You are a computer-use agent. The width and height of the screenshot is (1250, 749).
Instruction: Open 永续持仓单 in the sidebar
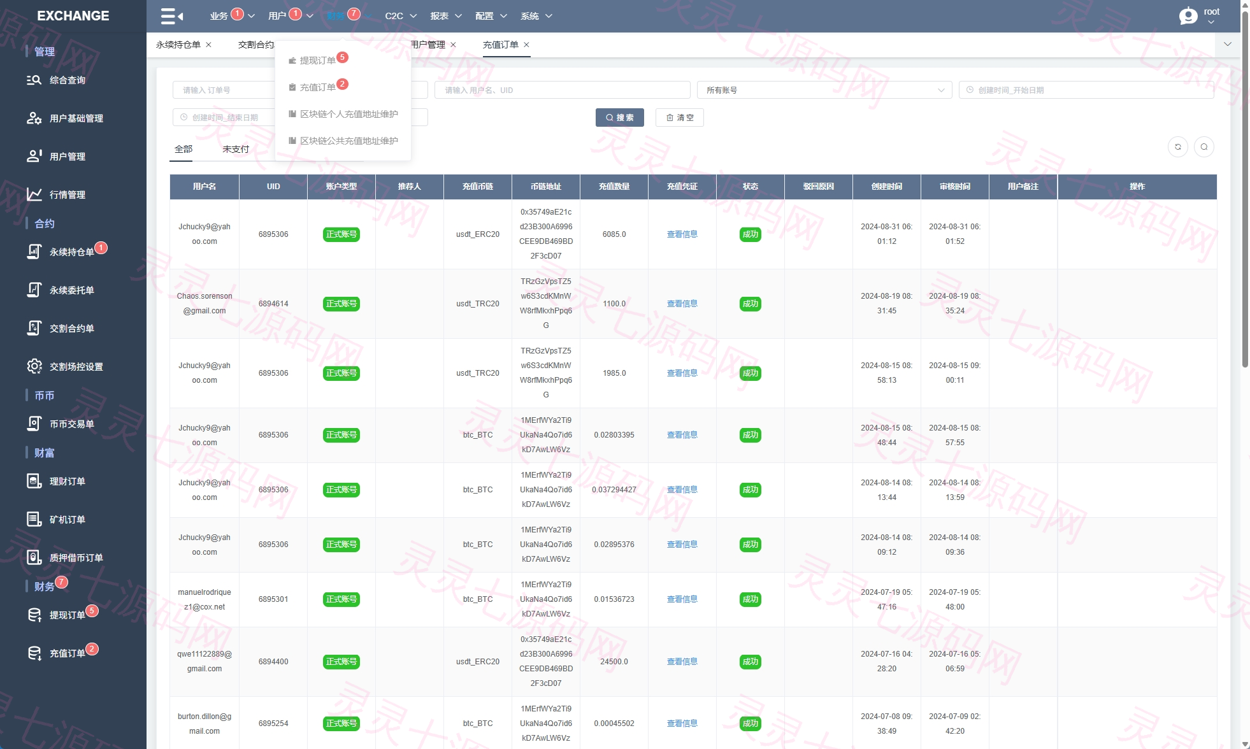tap(73, 252)
